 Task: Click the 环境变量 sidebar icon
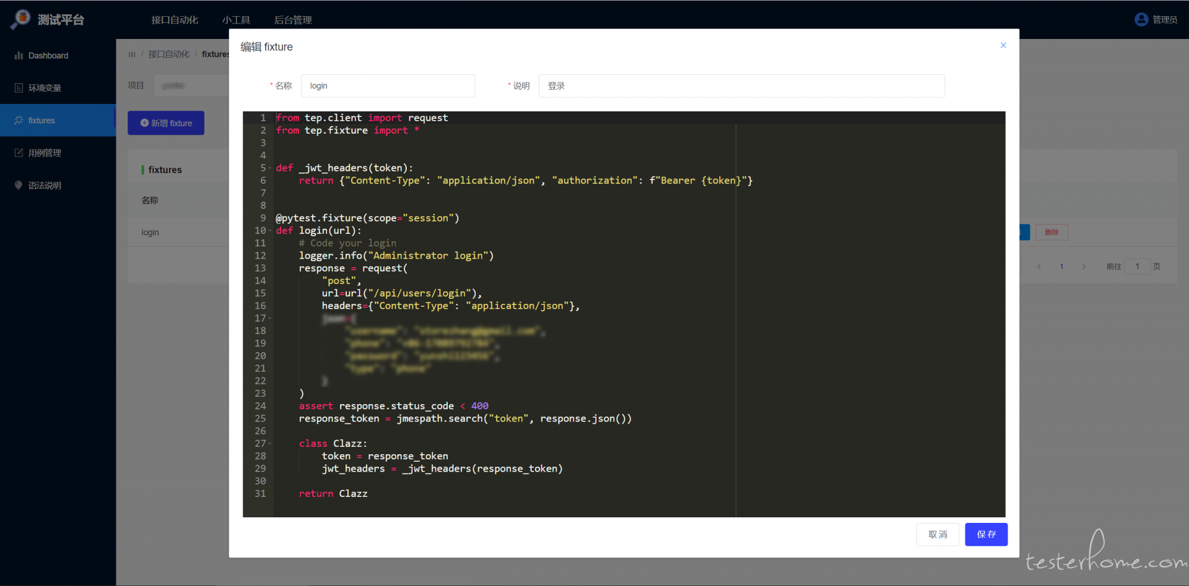(19, 88)
